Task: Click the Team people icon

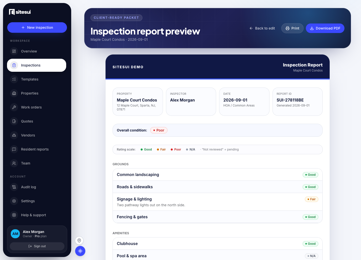Action: tap(14, 163)
